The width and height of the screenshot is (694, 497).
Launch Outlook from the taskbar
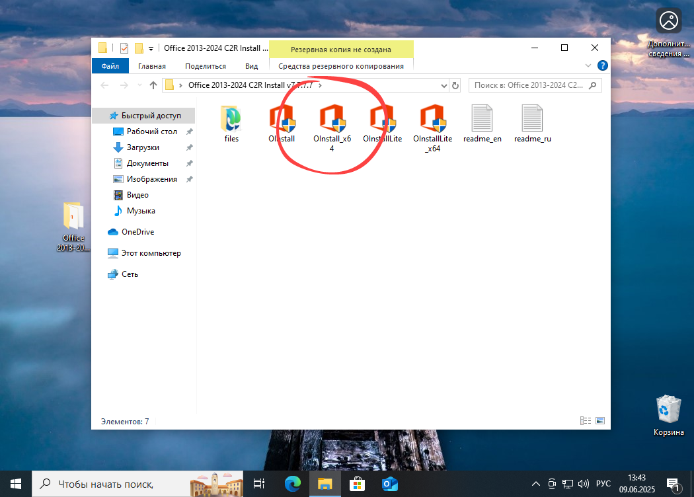pos(389,483)
